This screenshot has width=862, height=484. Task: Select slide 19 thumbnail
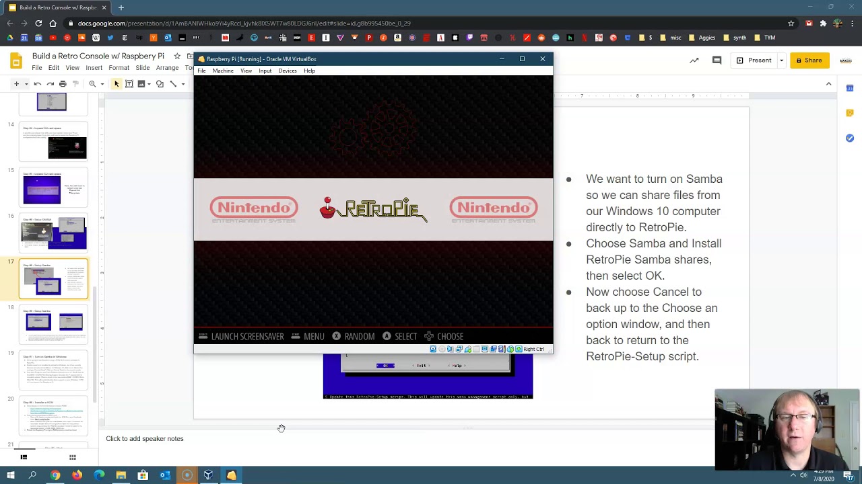point(54,370)
